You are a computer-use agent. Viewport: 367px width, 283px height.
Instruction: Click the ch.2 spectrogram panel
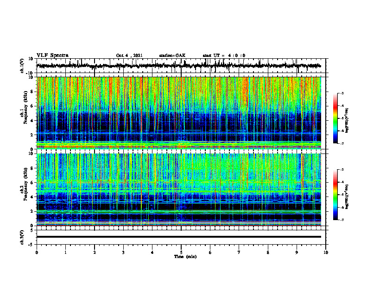pos(178,190)
